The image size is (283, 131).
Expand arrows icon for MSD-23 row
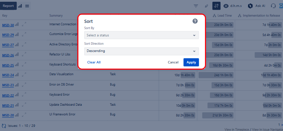coord(24,85)
